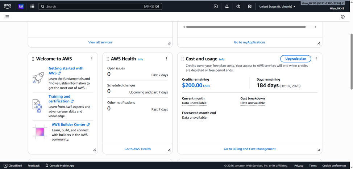Click the Upgrade plan button
Screen dimensions: 353x169
point(296,59)
